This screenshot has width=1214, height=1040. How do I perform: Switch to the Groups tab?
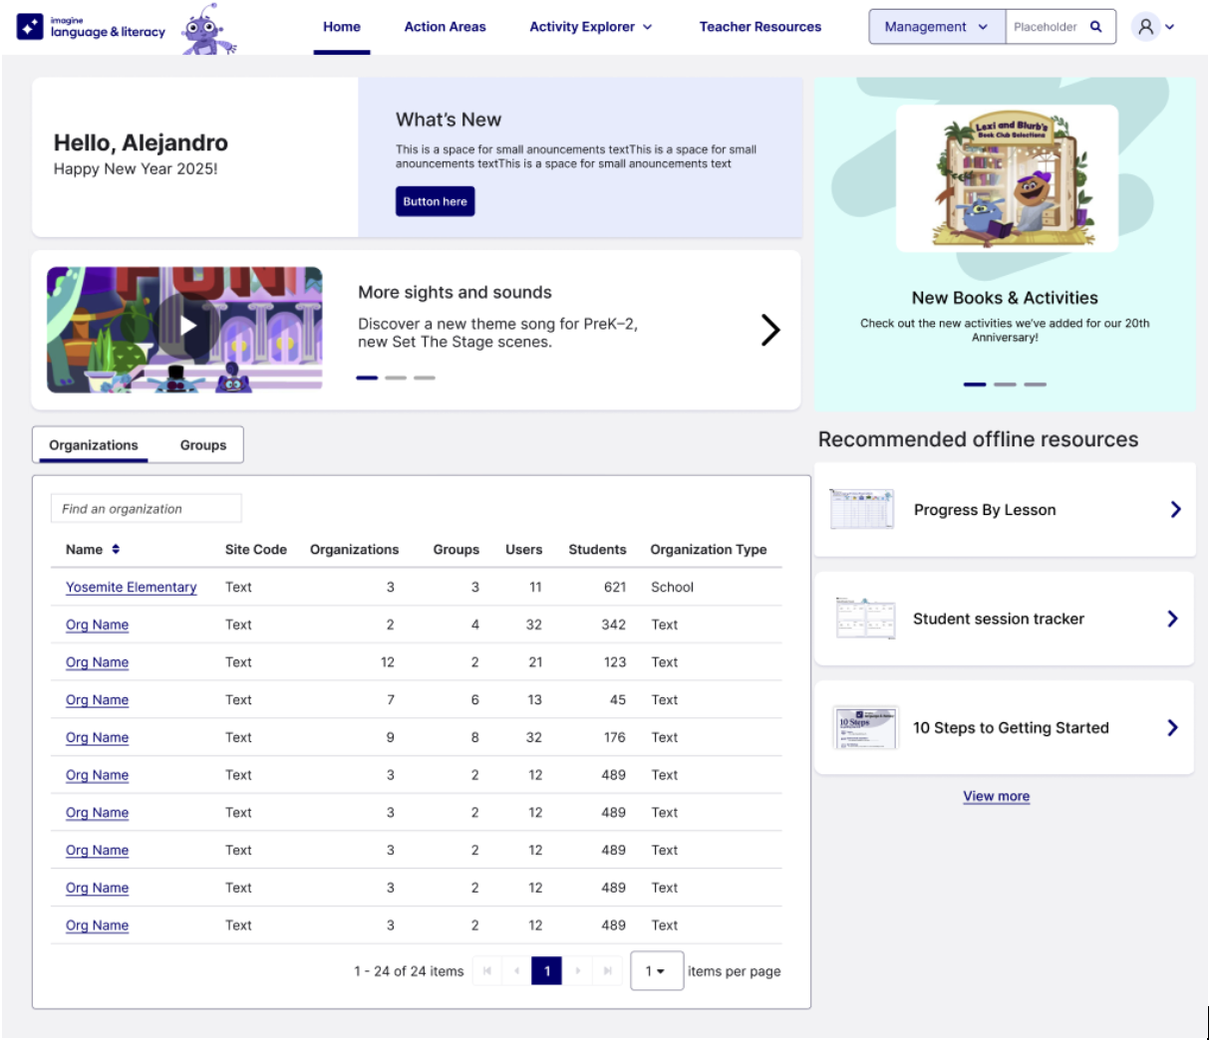(203, 445)
